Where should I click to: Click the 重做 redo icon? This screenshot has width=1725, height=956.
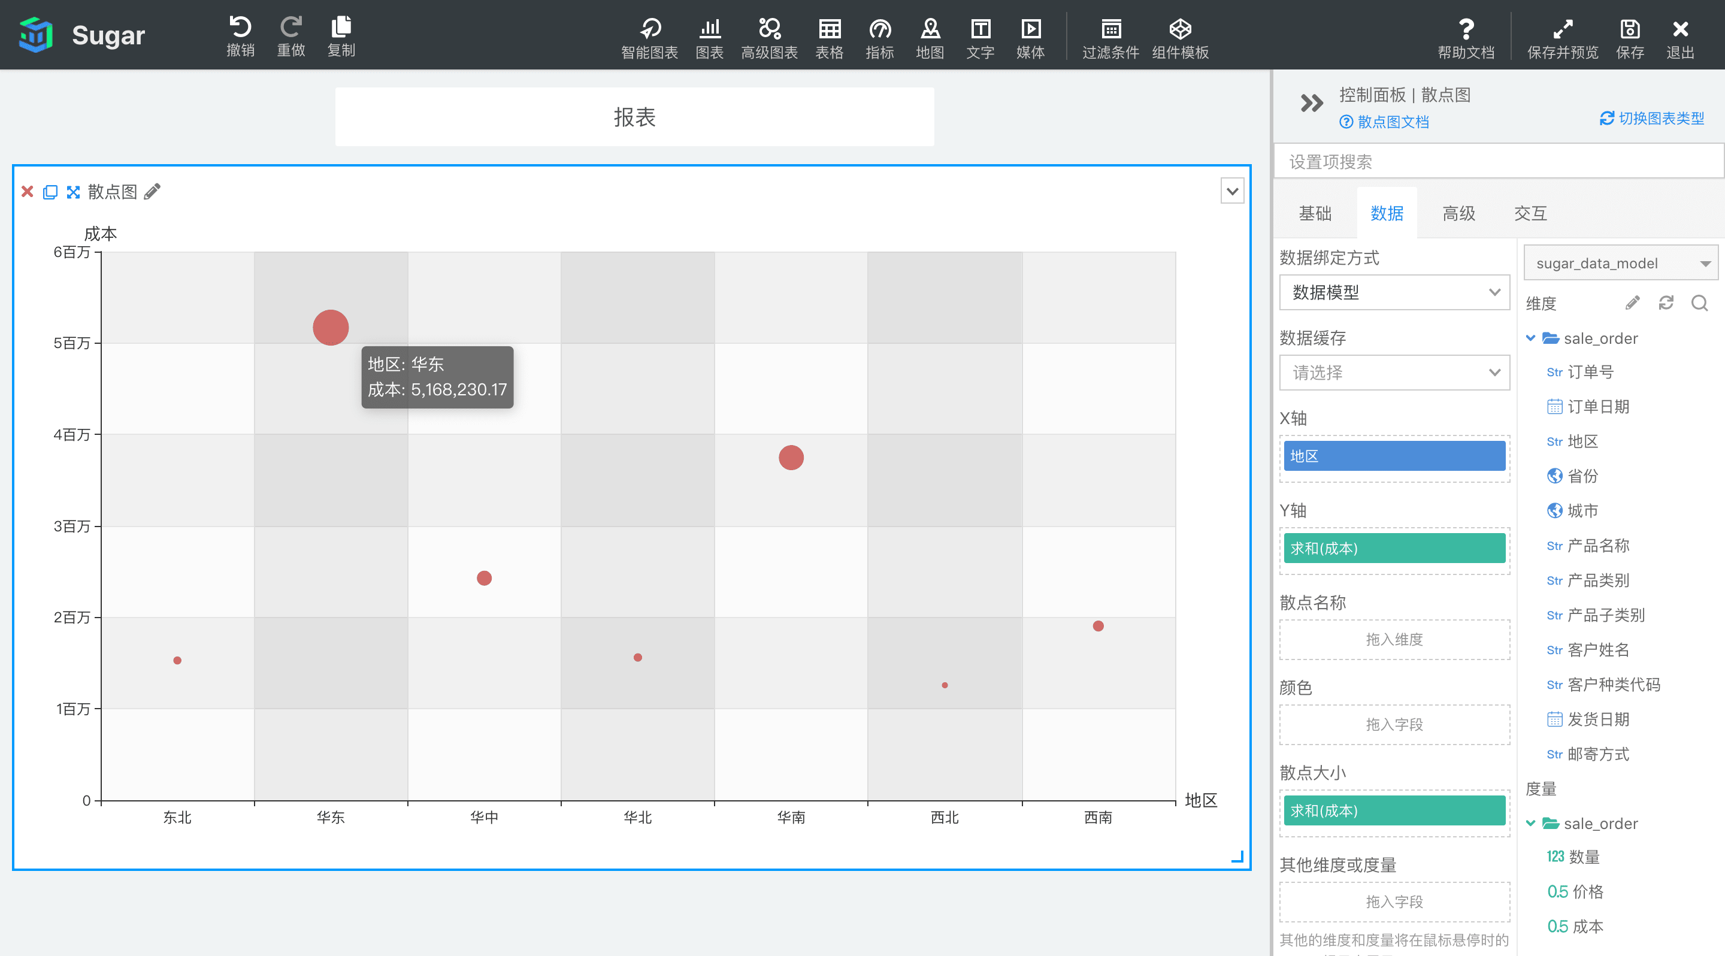click(x=290, y=28)
